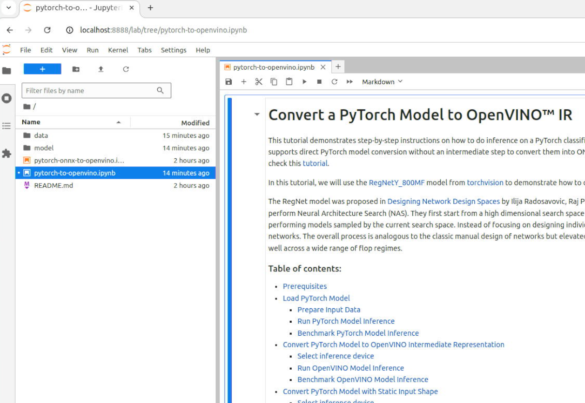
Task: Go to Convert PyTorch Model with Static Input Shape
Action: click(360, 391)
